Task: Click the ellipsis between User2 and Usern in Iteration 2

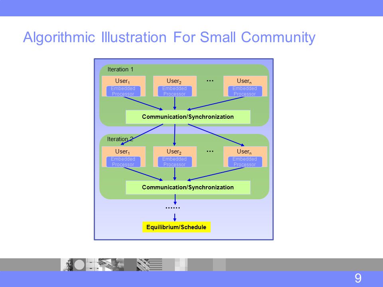Action: (x=210, y=151)
